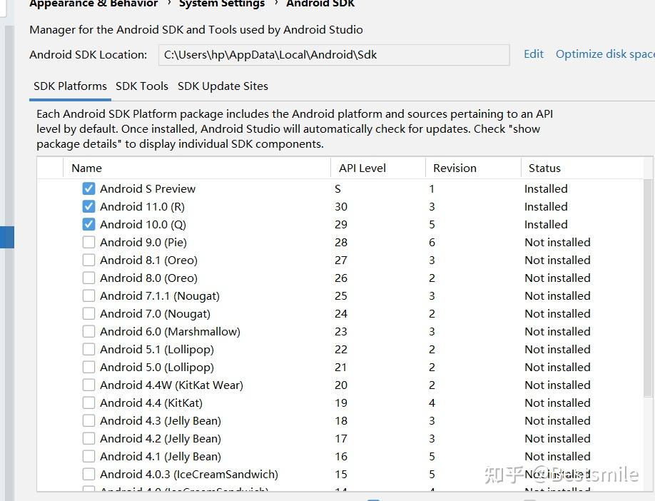The image size is (655, 501).
Task: Click revision 6 of Android 9.0 (Pie)
Action: click(432, 243)
